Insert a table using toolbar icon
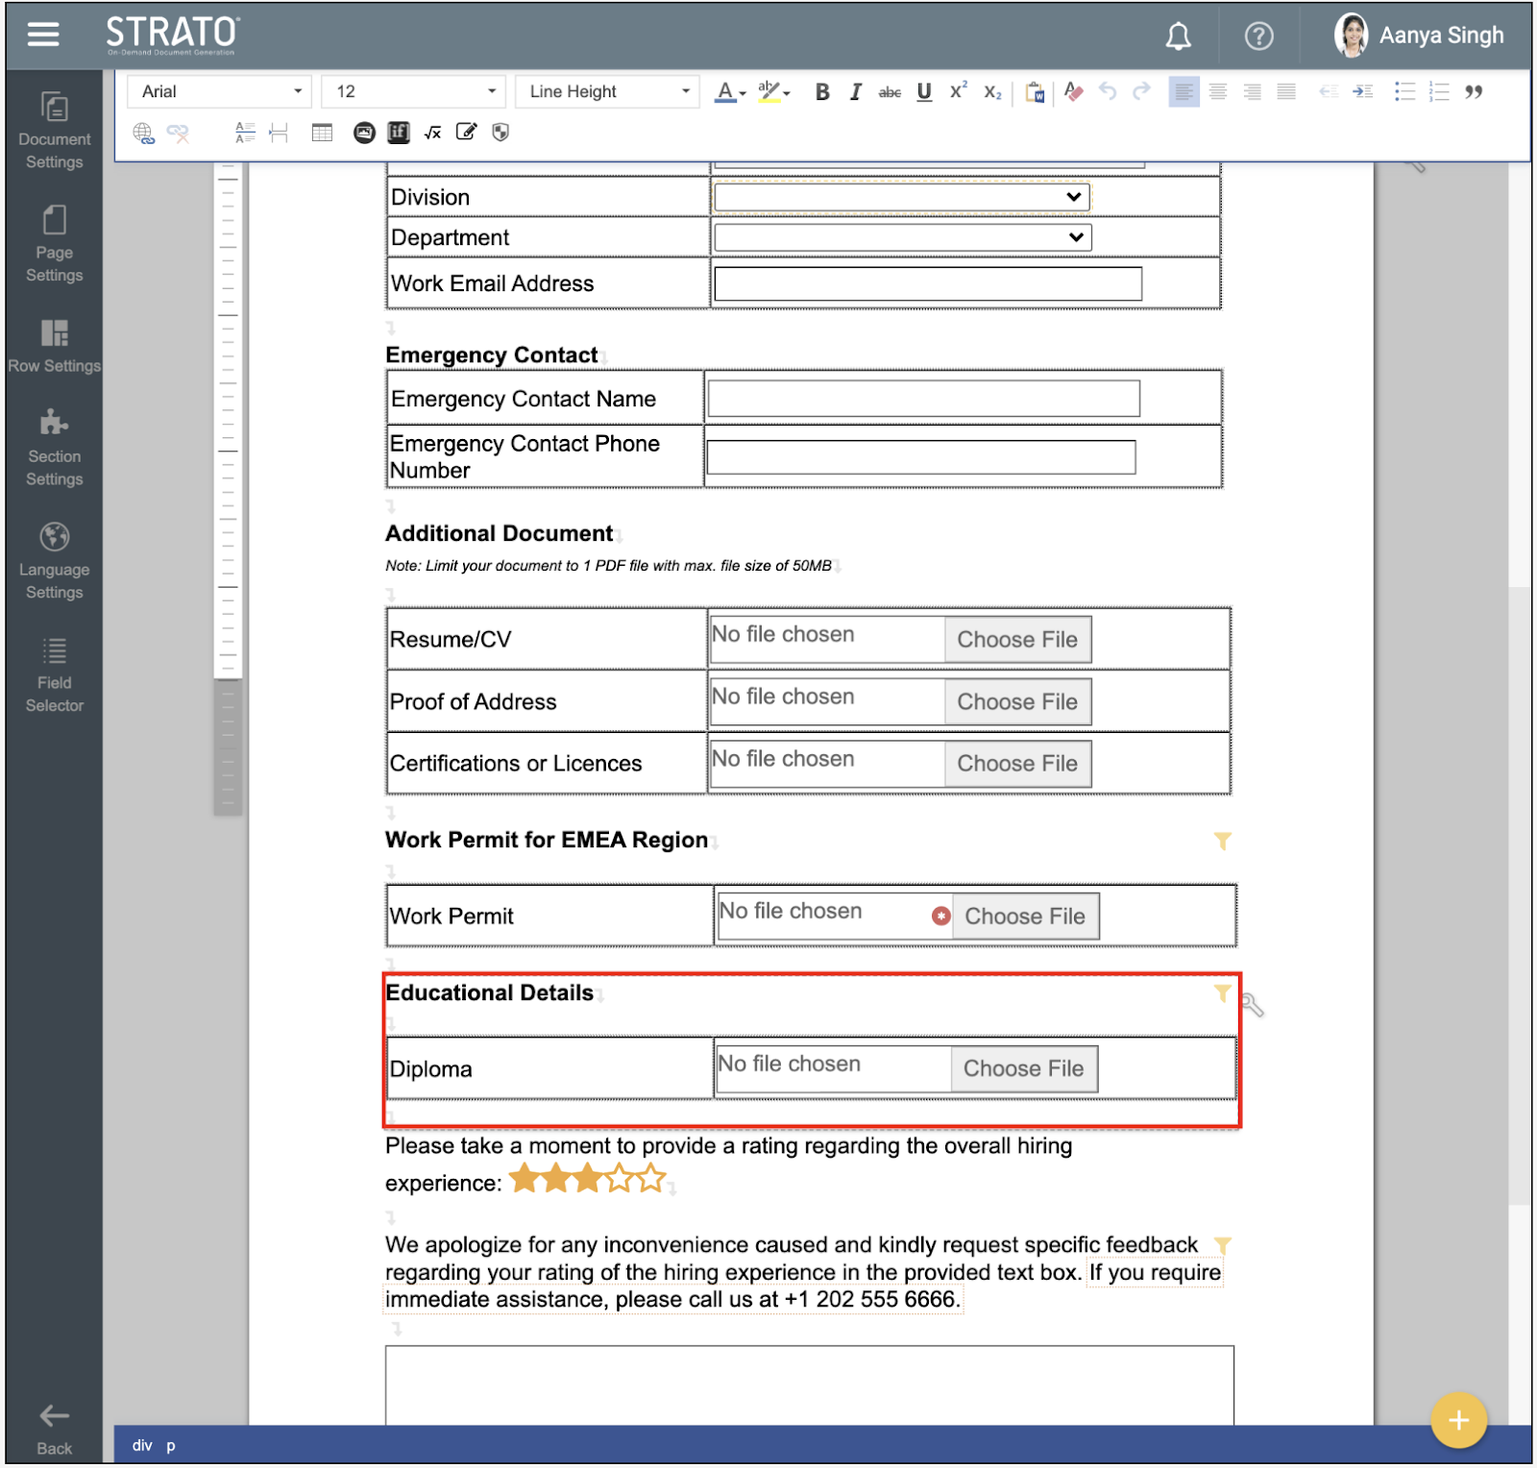 (x=322, y=133)
